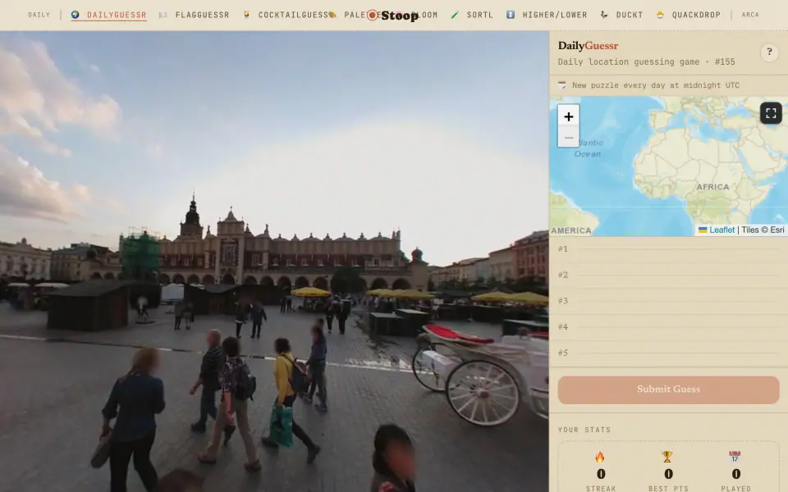
Task: Click the flag icon beside FlagGuessr
Action: [x=163, y=15]
